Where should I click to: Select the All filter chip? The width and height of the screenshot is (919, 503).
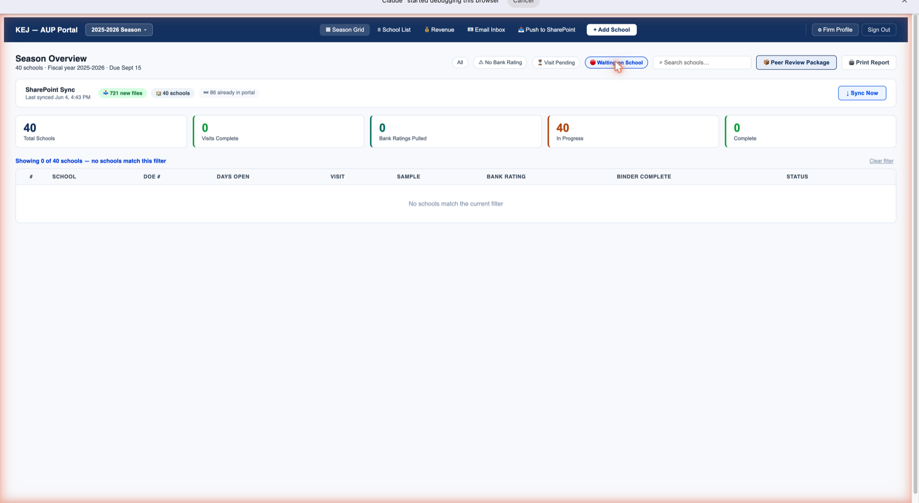(460, 63)
